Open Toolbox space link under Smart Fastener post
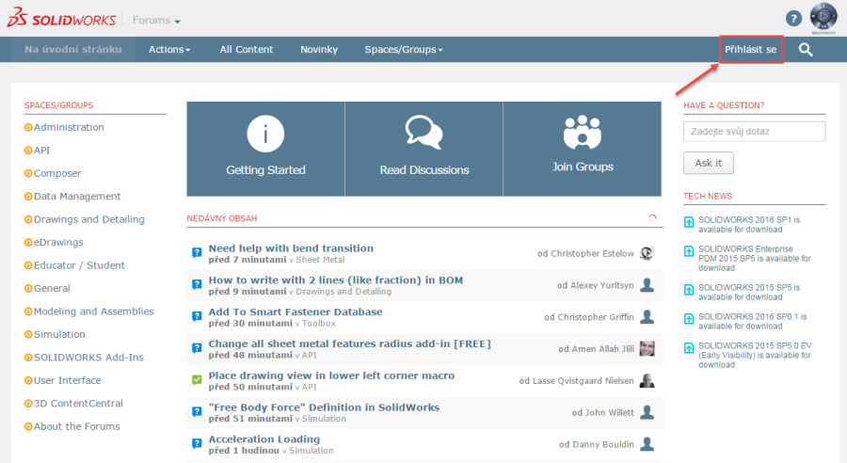This screenshot has height=463, width=847. click(319, 324)
